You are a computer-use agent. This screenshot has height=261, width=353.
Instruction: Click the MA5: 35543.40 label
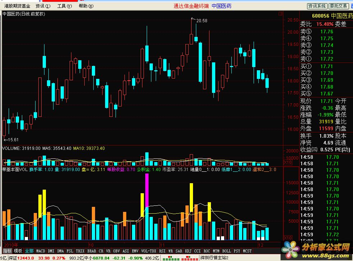pyautogui.click(x=57, y=148)
